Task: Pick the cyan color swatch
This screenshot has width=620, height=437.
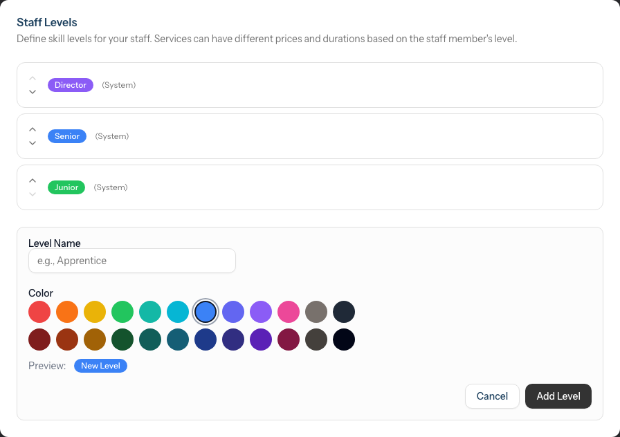Action: pos(178,312)
